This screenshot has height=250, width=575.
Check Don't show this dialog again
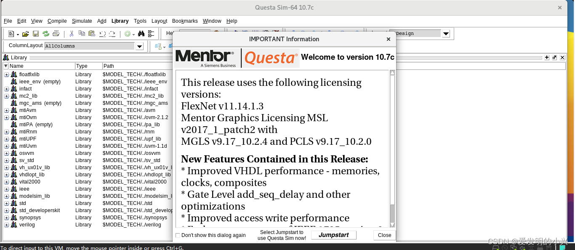178,235
